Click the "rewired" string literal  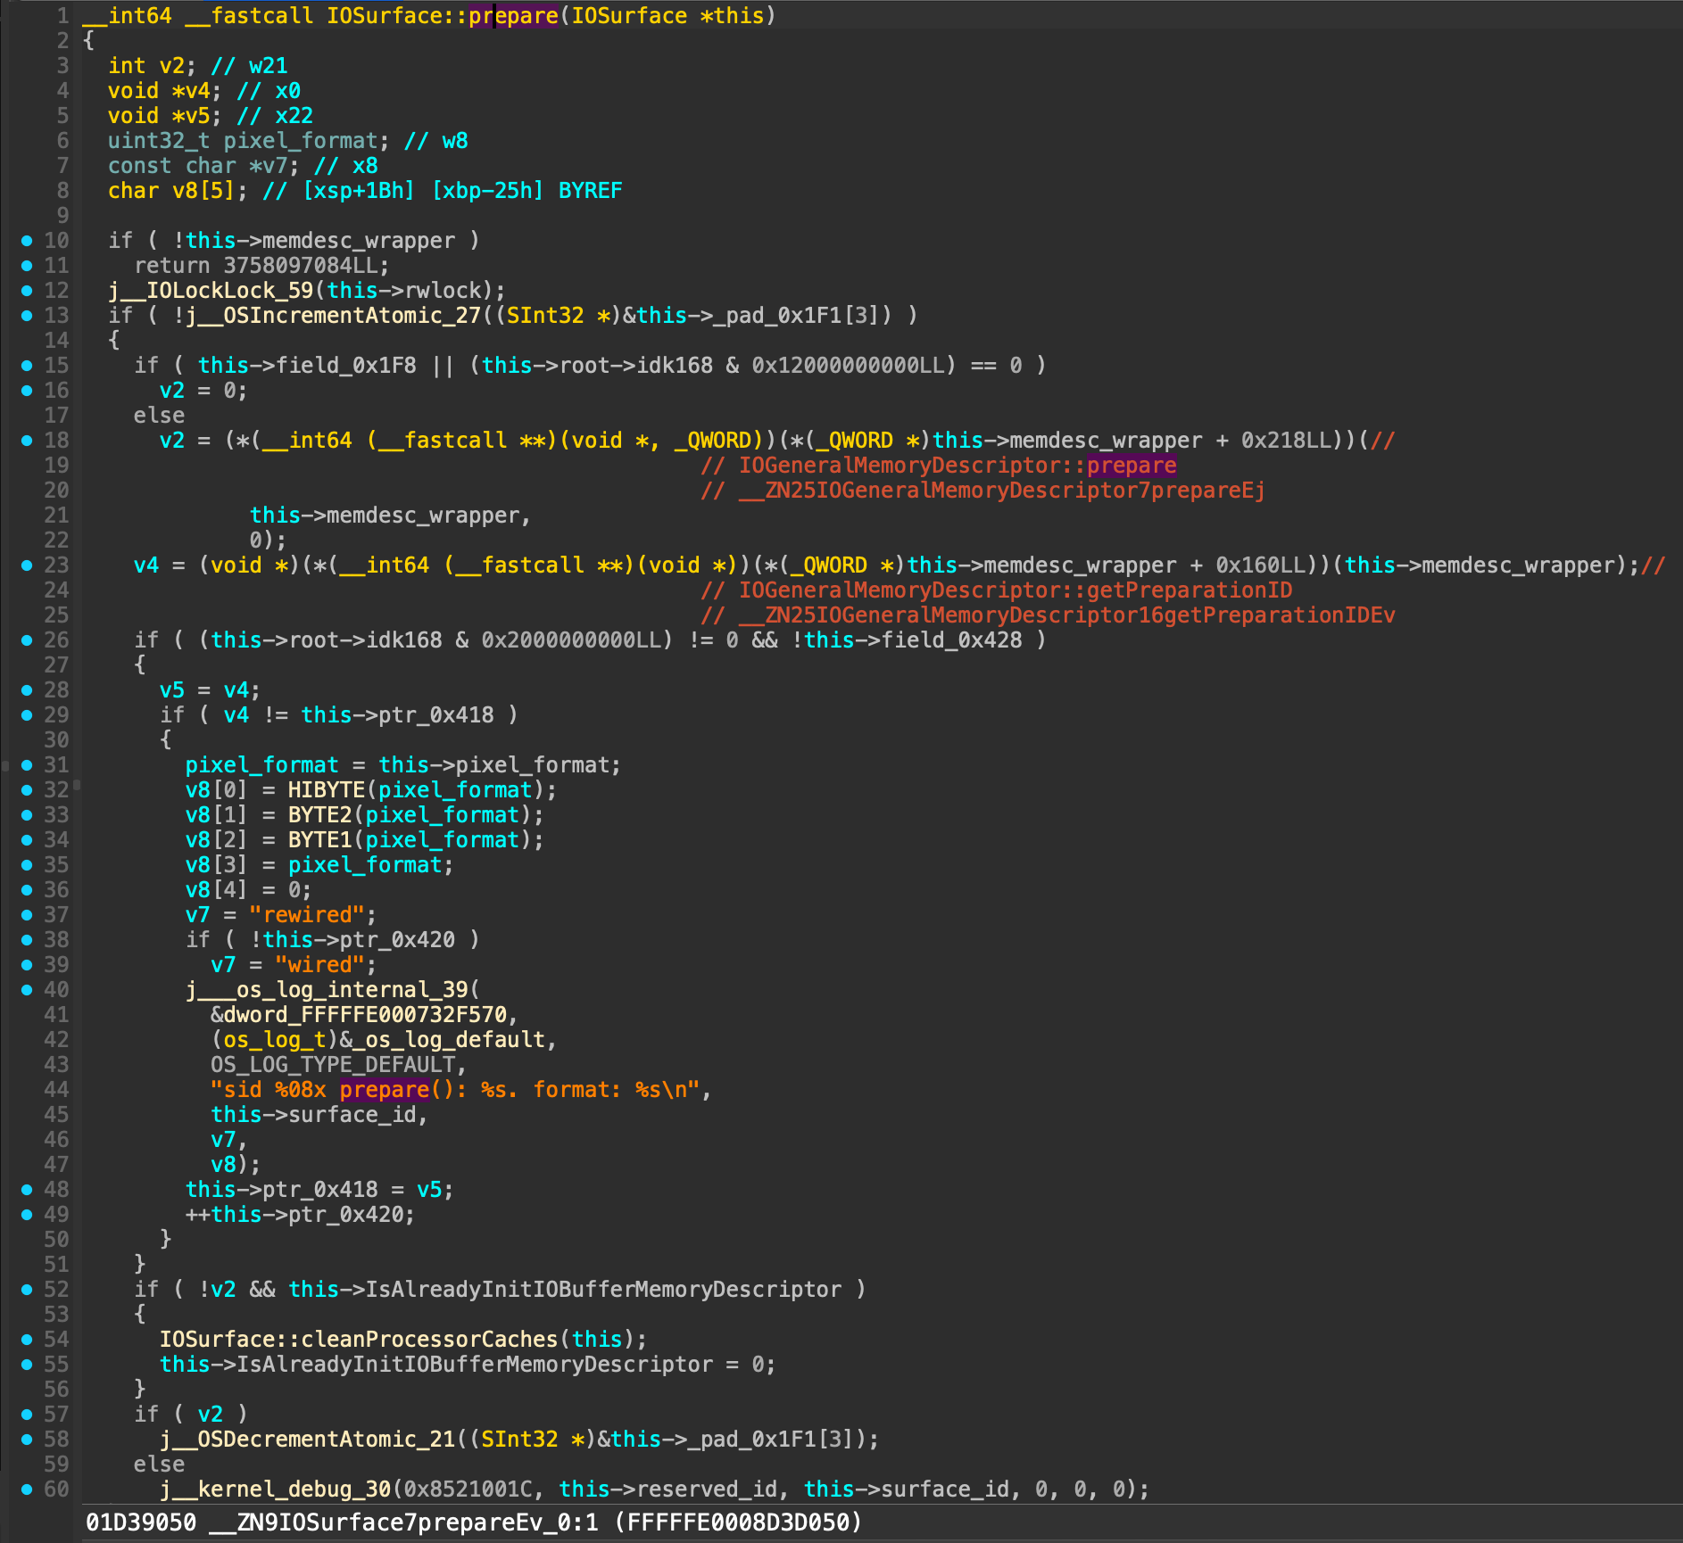(307, 914)
